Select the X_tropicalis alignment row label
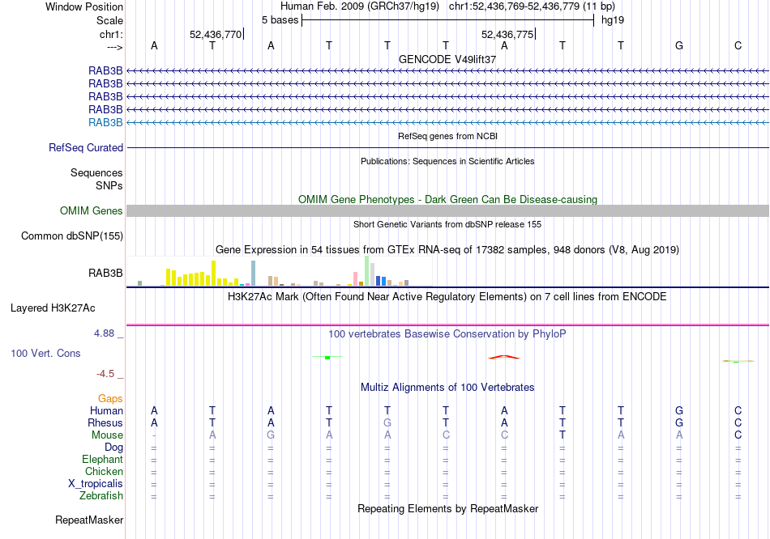The width and height of the screenshot is (770, 539). pyautogui.click(x=96, y=484)
